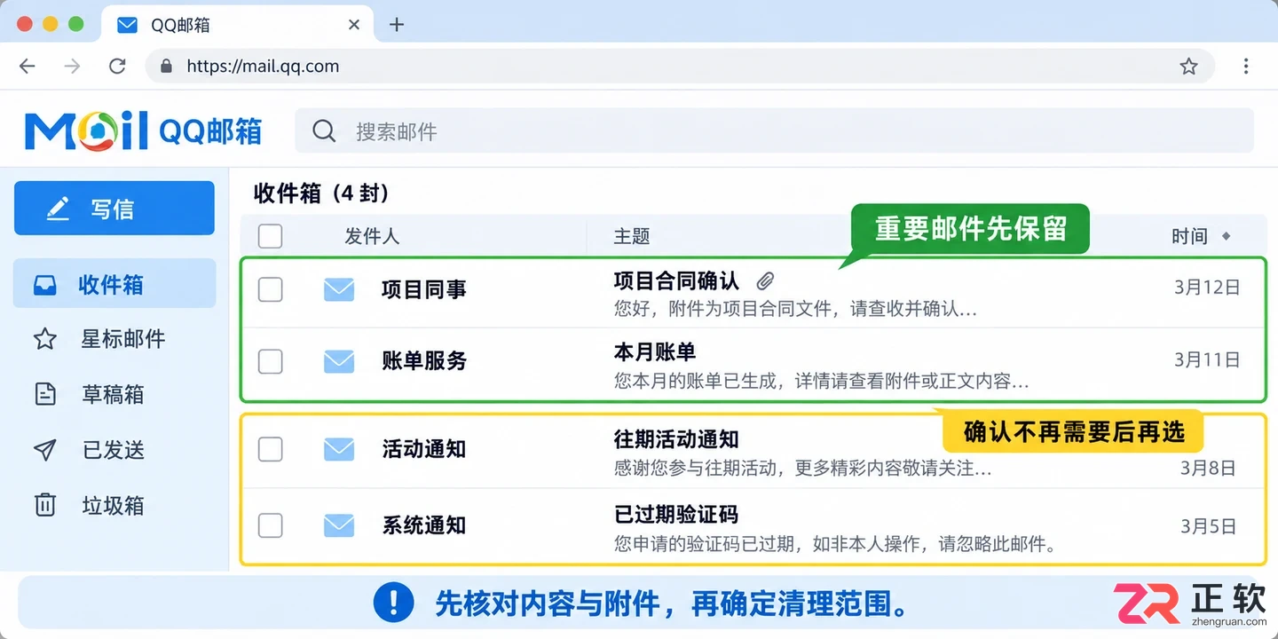
Task: Click the Mail QQ邮箱 logo
Action: (x=144, y=131)
